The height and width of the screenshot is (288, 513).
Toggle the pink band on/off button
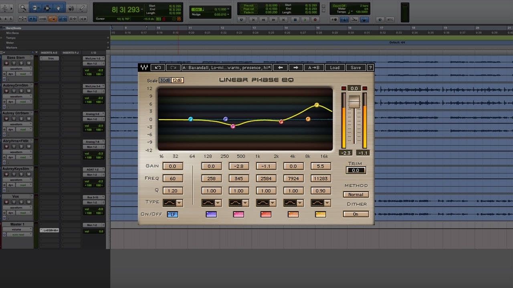click(x=238, y=214)
